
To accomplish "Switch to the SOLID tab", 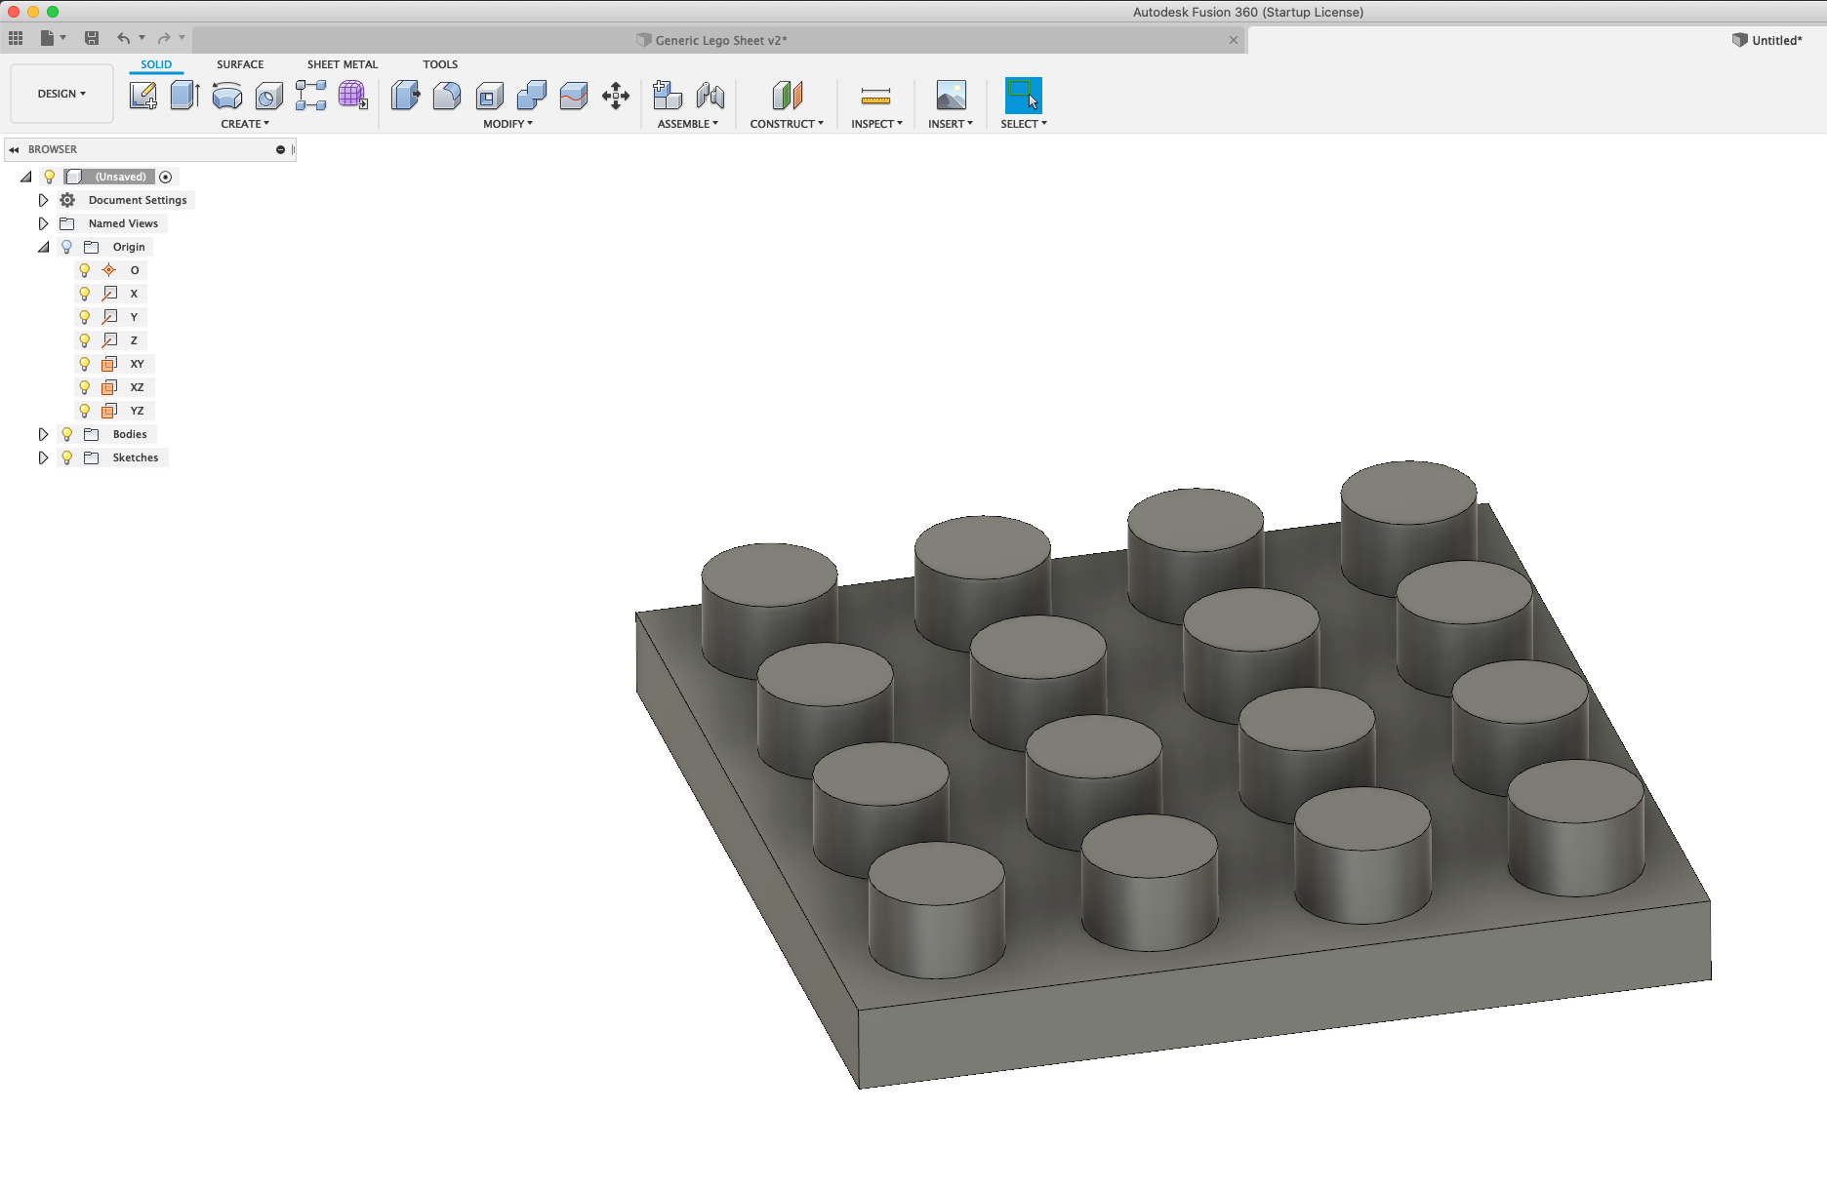I will (x=156, y=64).
